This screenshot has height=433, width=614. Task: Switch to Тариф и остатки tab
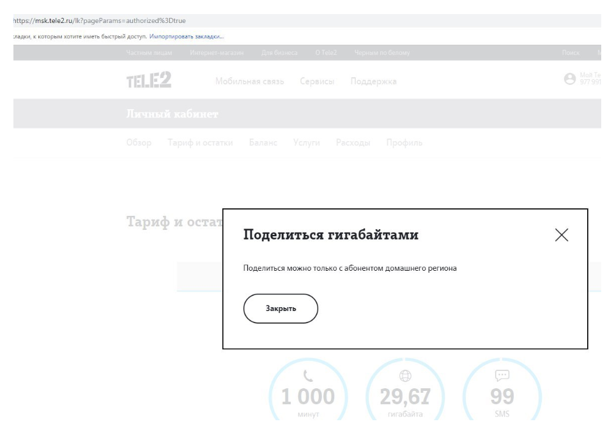(200, 142)
